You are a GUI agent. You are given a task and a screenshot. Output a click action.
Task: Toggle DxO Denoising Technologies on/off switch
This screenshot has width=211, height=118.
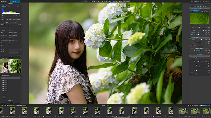coord(190,8)
